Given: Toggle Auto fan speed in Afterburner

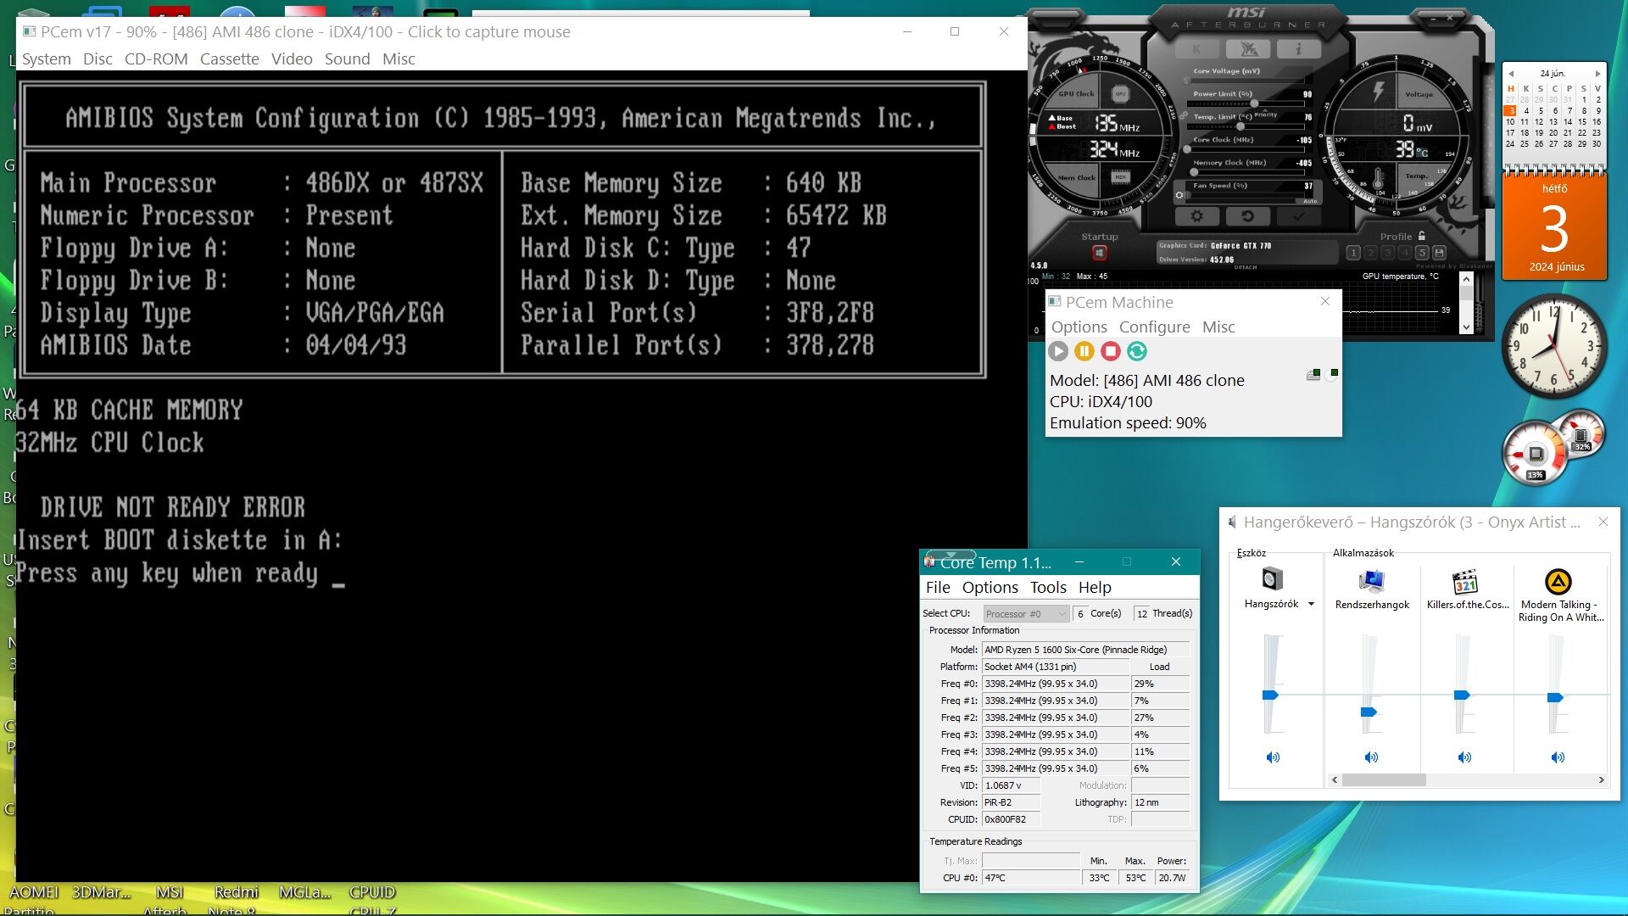Looking at the screenshot, I should click(1309, 201).
